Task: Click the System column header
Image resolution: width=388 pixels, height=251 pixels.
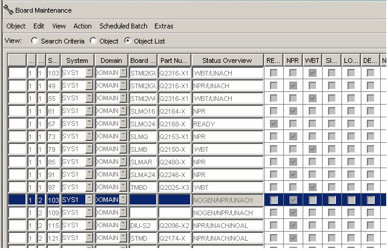Action: click(x=77, y=60)
